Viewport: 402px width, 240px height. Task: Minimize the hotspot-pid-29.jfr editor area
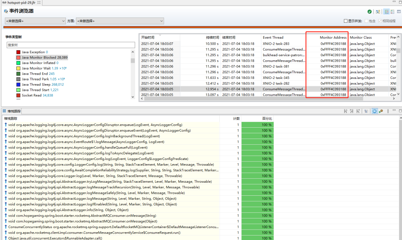[394, 1]
